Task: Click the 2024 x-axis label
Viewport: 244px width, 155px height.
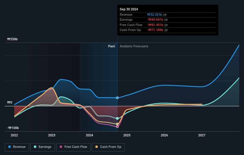Action: click(x=89, y=135)
